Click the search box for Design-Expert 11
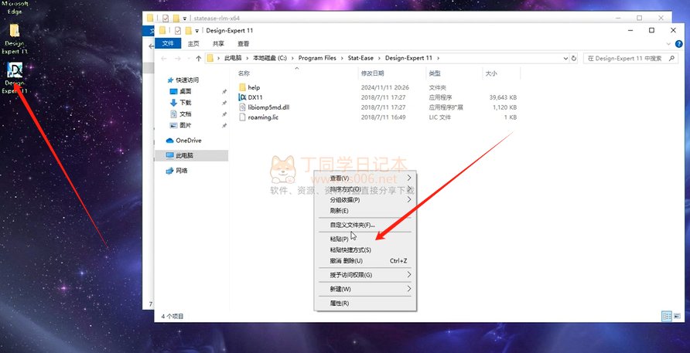Image resolution: width=690 pixels, height=353 pixels. point(630,58)
